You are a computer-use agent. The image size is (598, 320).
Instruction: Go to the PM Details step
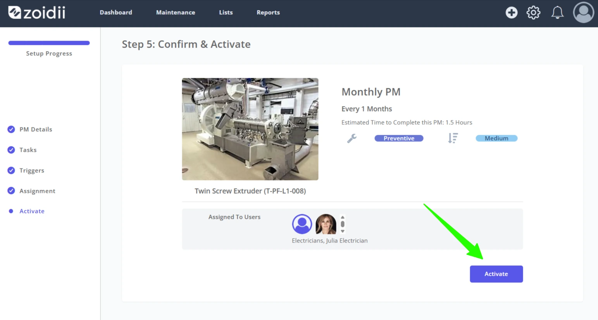click(x=36, y=129)
